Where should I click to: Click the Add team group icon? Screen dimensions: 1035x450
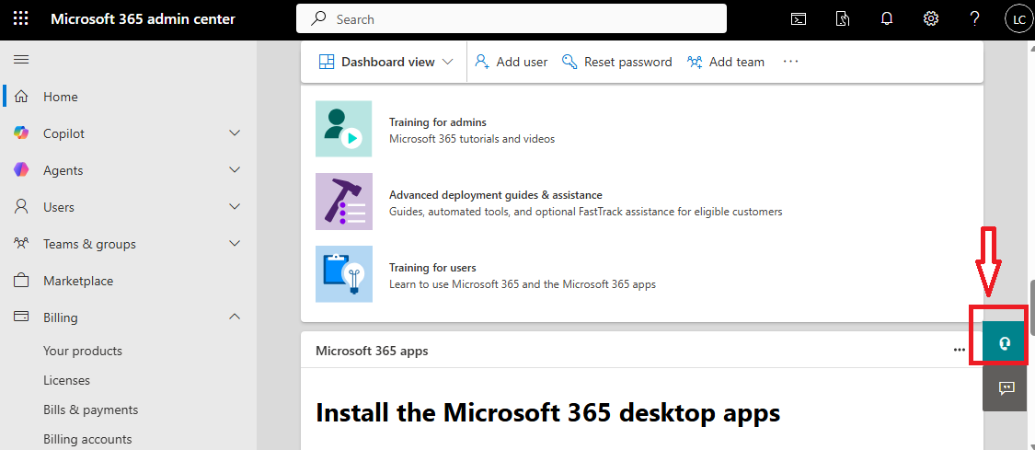(695, 62)
